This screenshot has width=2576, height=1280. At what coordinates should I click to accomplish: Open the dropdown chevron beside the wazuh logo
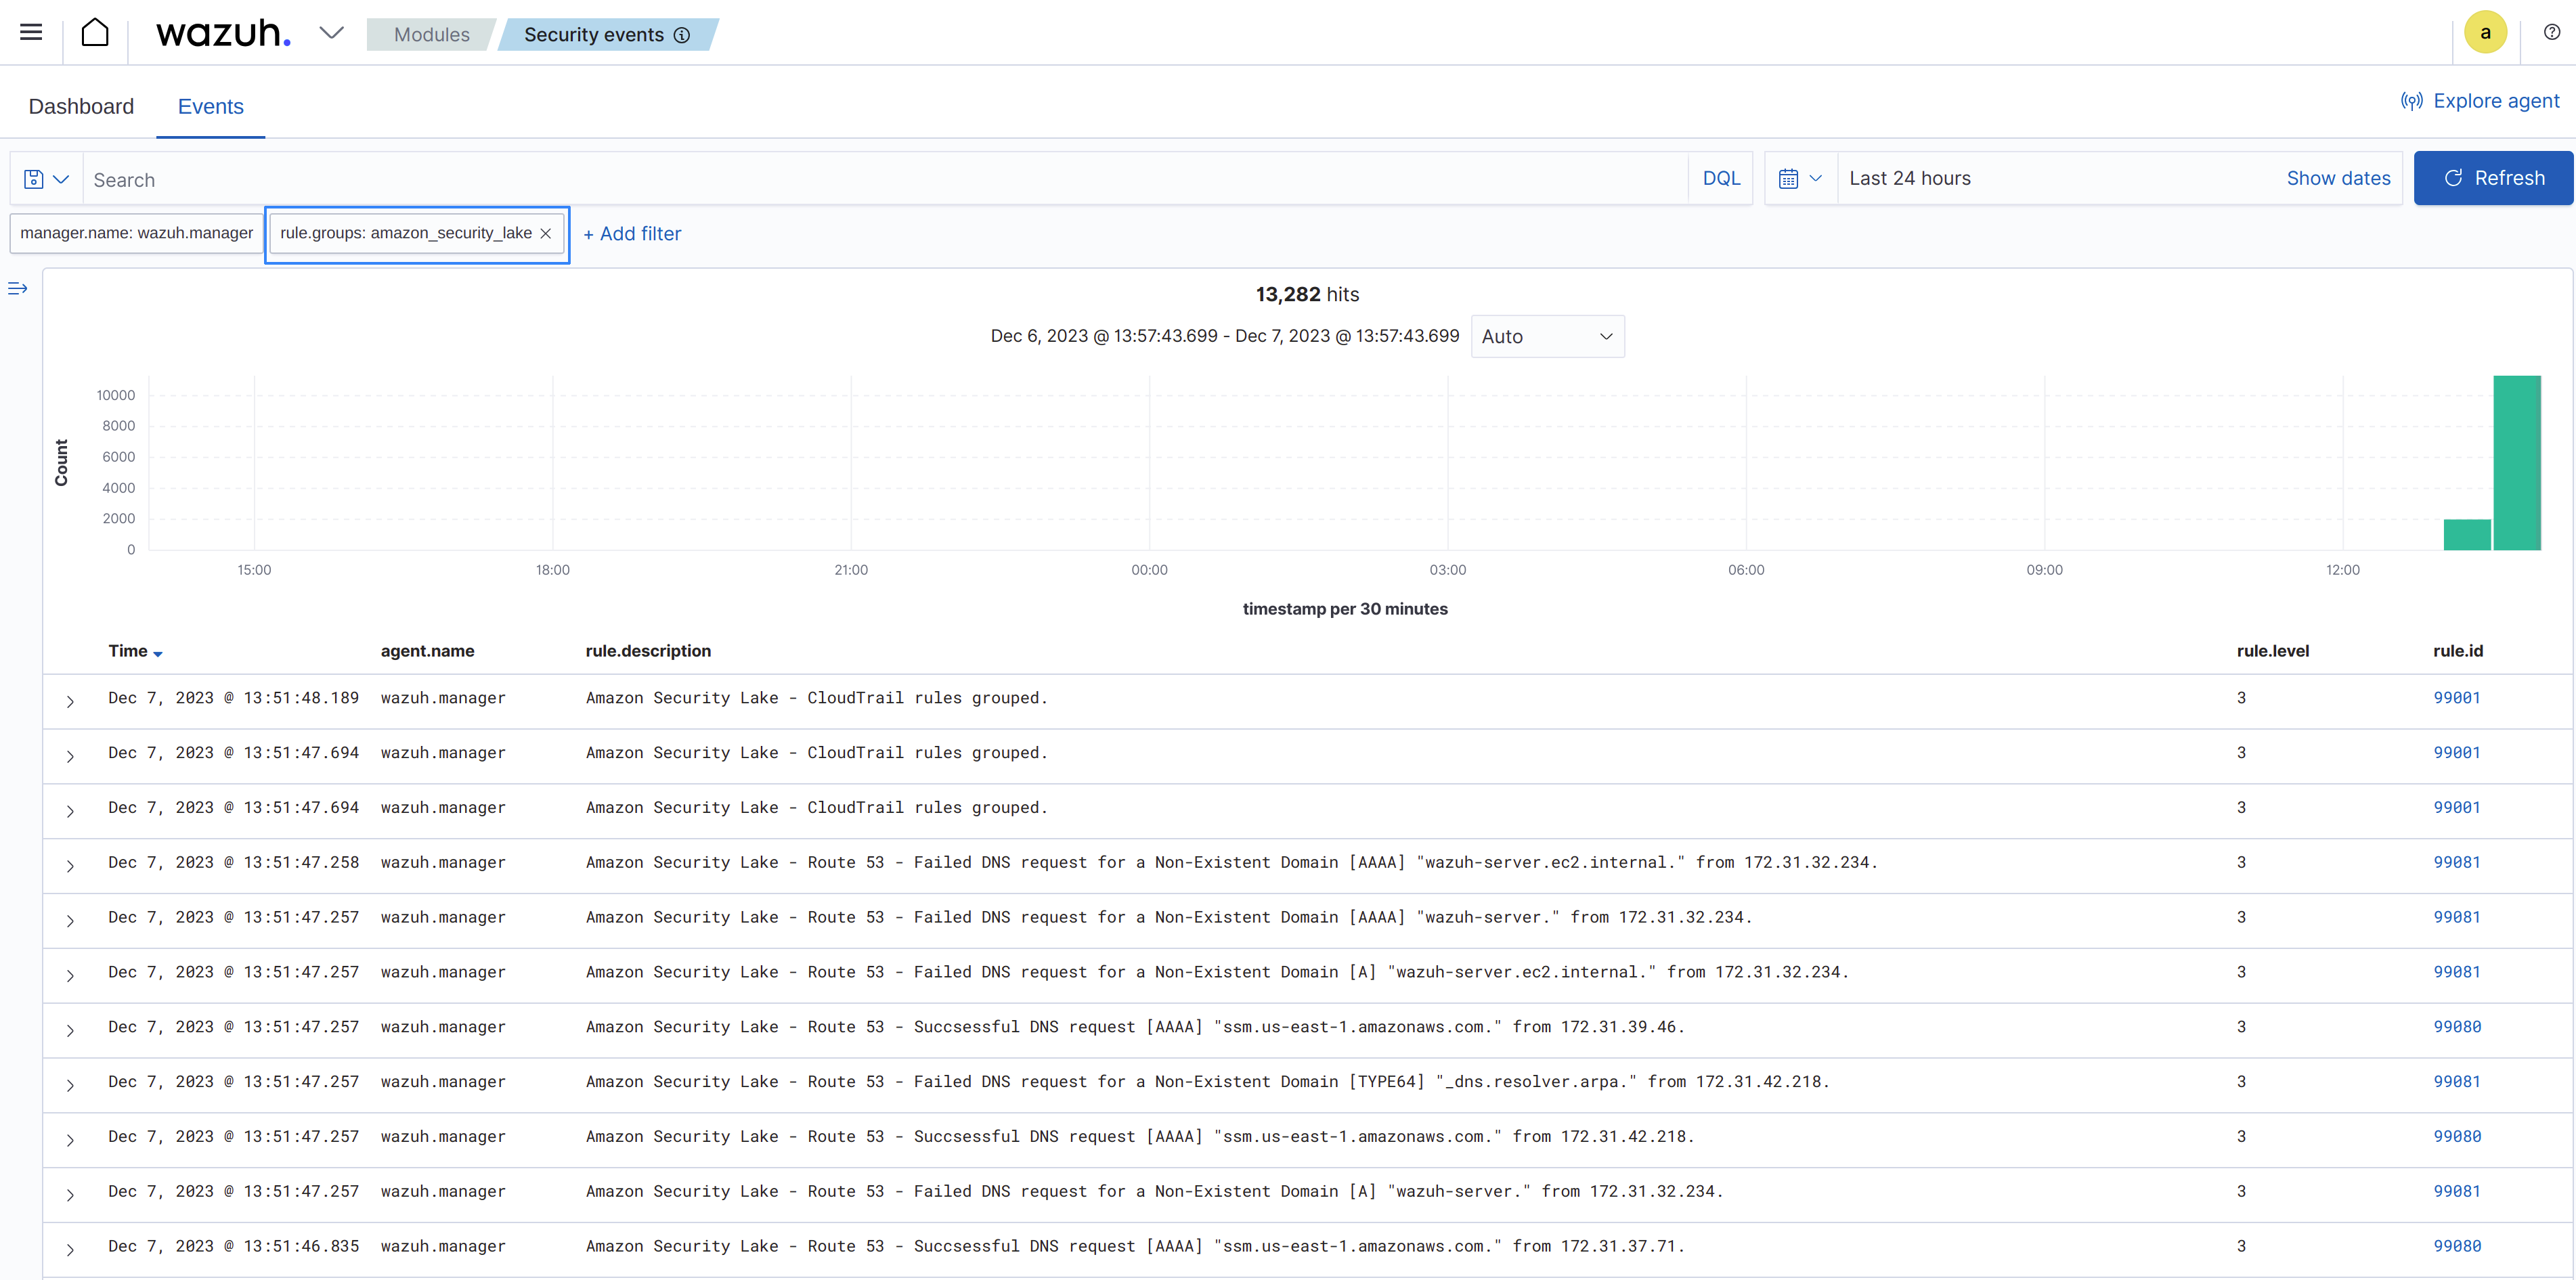point(331,33)
